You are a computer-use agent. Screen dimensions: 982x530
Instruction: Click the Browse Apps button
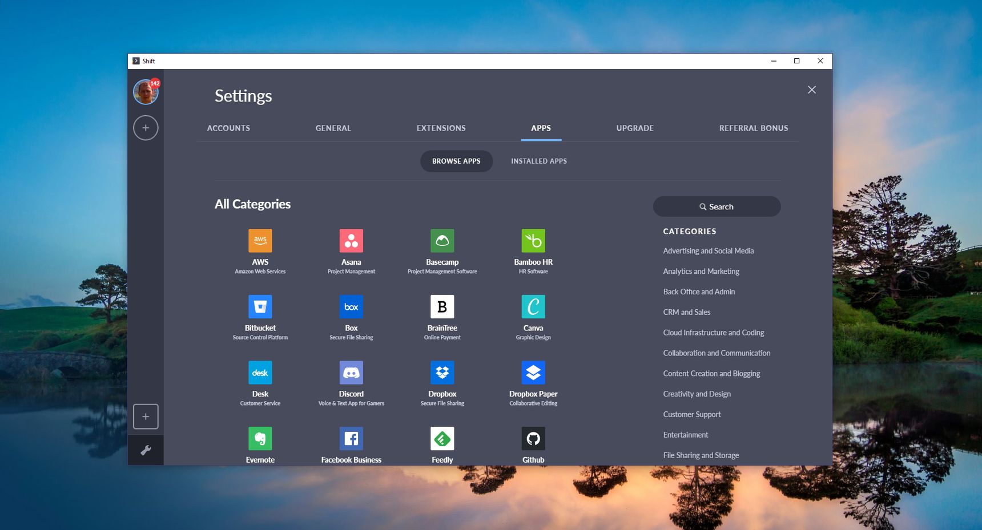coord(456,161)
